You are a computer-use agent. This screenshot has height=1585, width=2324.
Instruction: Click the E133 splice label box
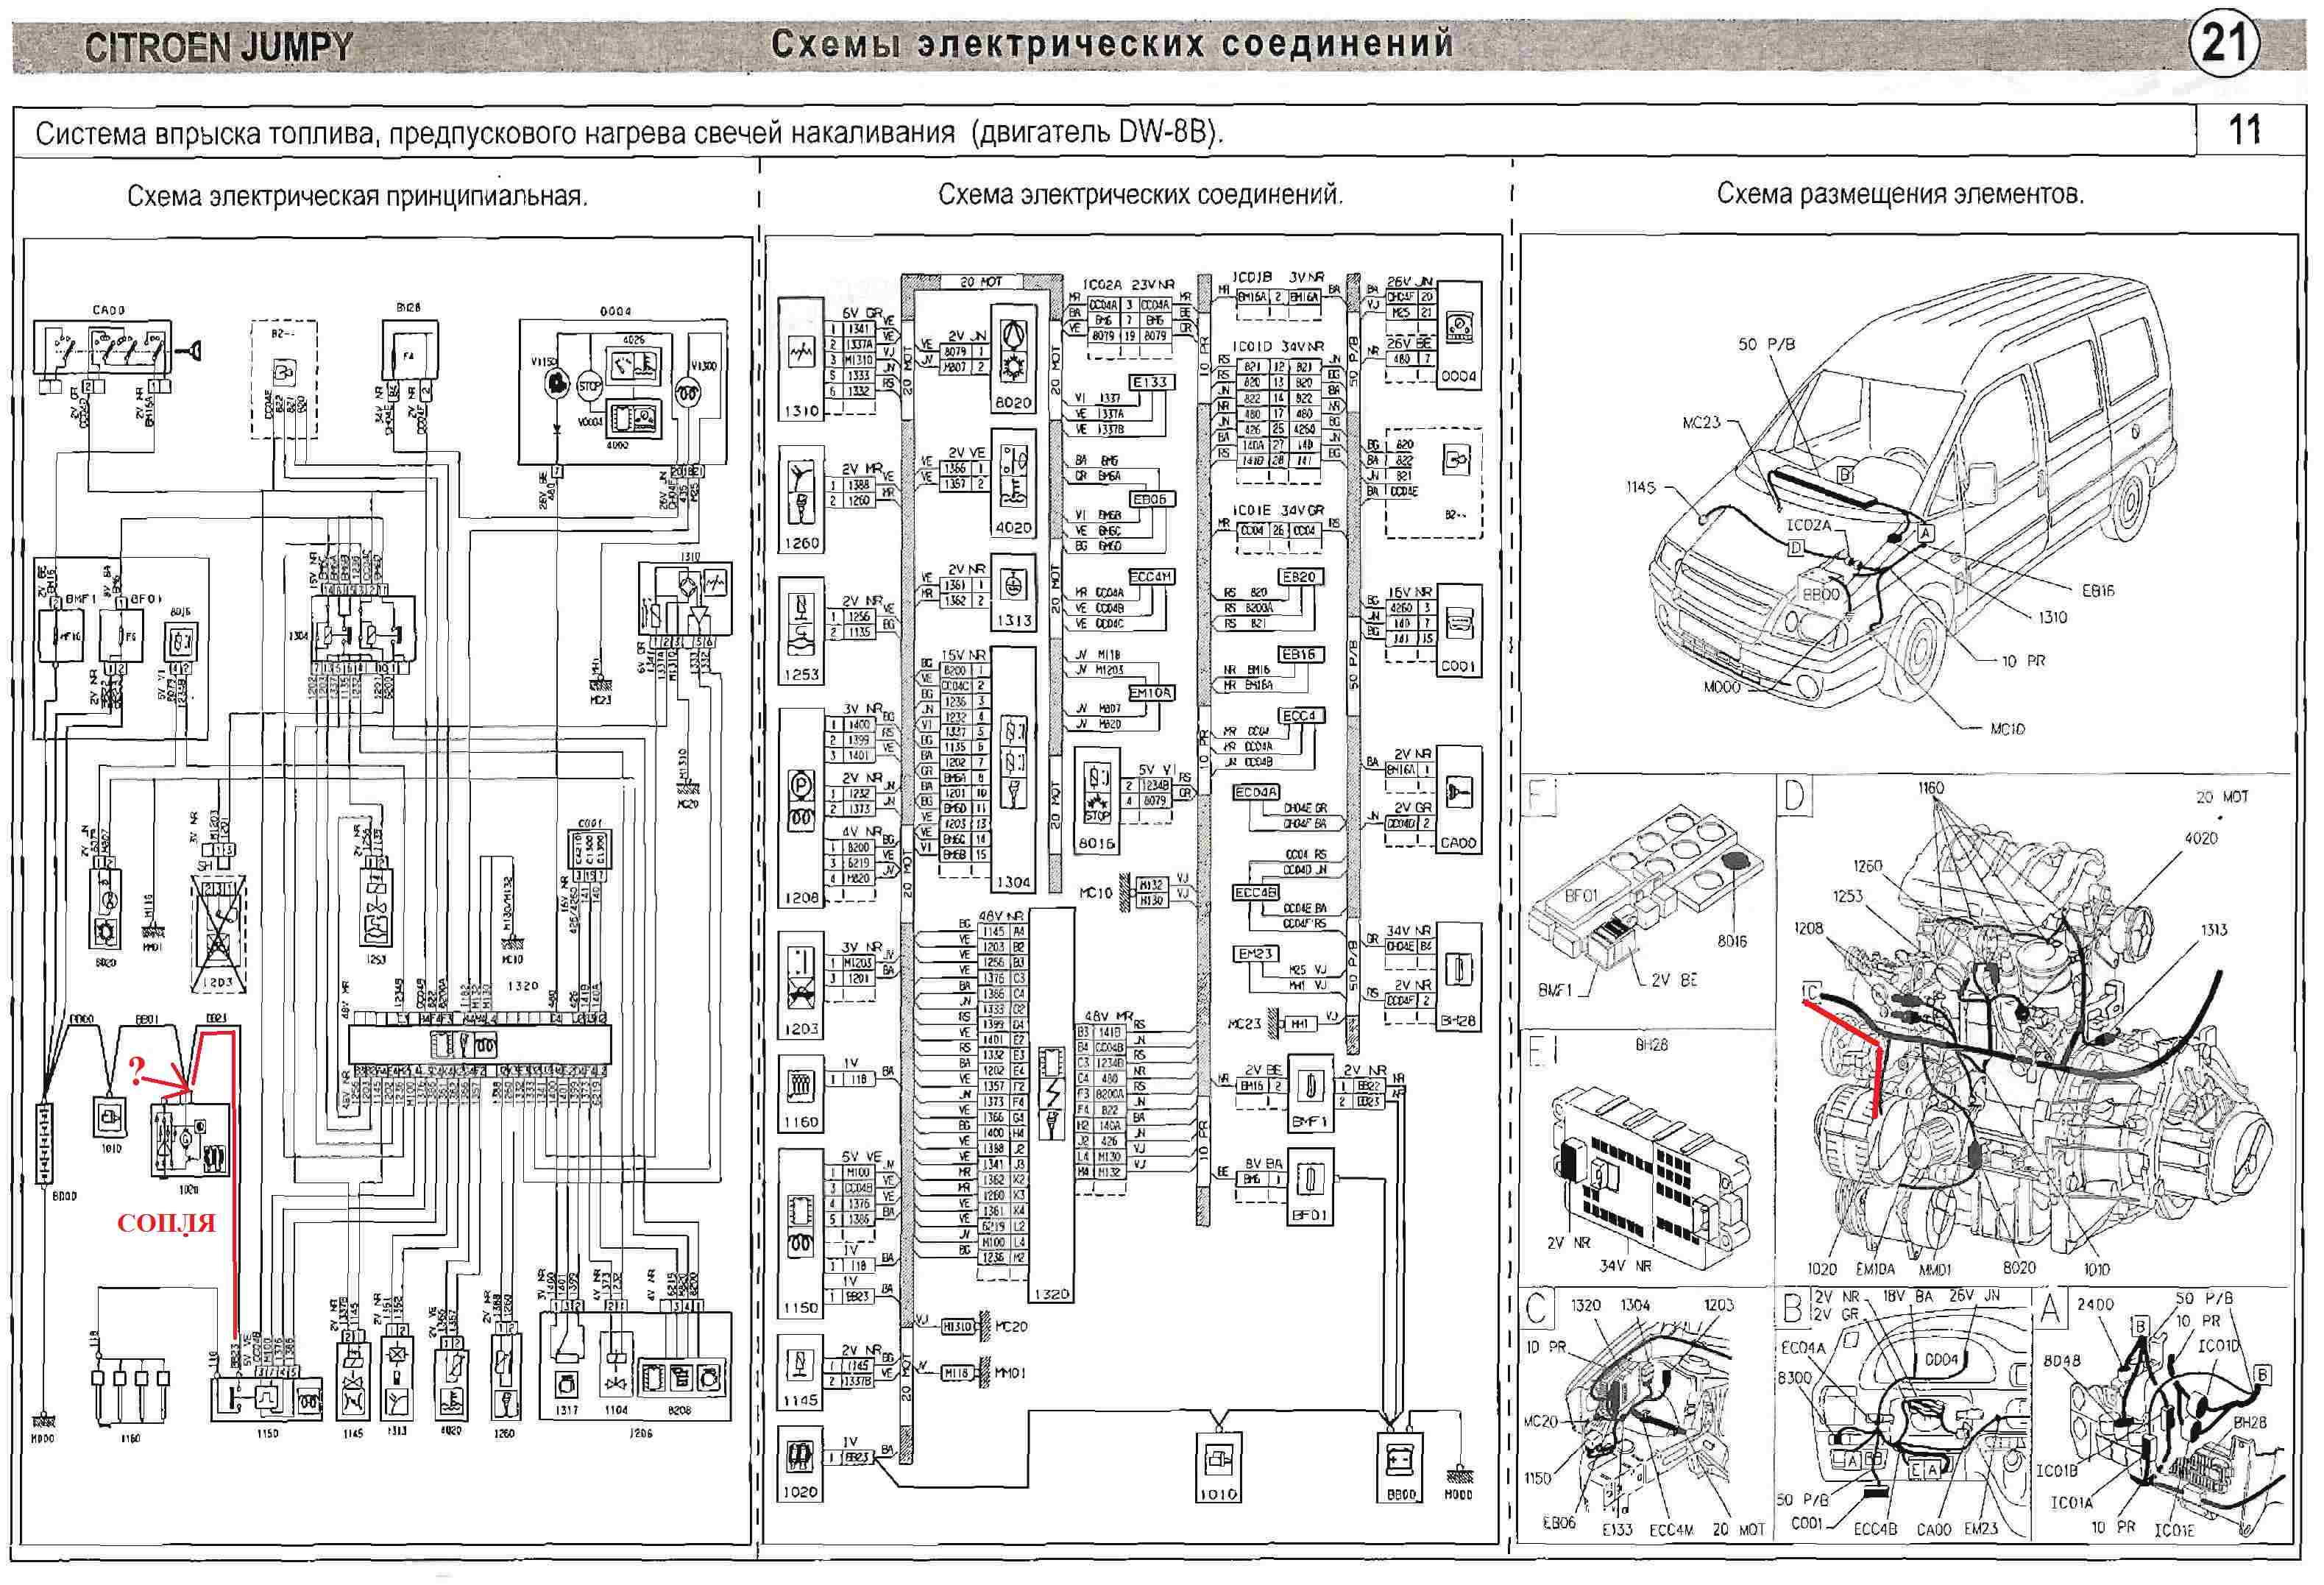[1150, 382]
